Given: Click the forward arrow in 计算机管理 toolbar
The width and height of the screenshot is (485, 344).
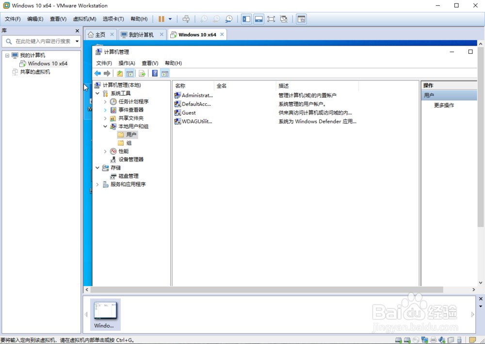Looking at the screenshot, I should click(x=107, y=73).
